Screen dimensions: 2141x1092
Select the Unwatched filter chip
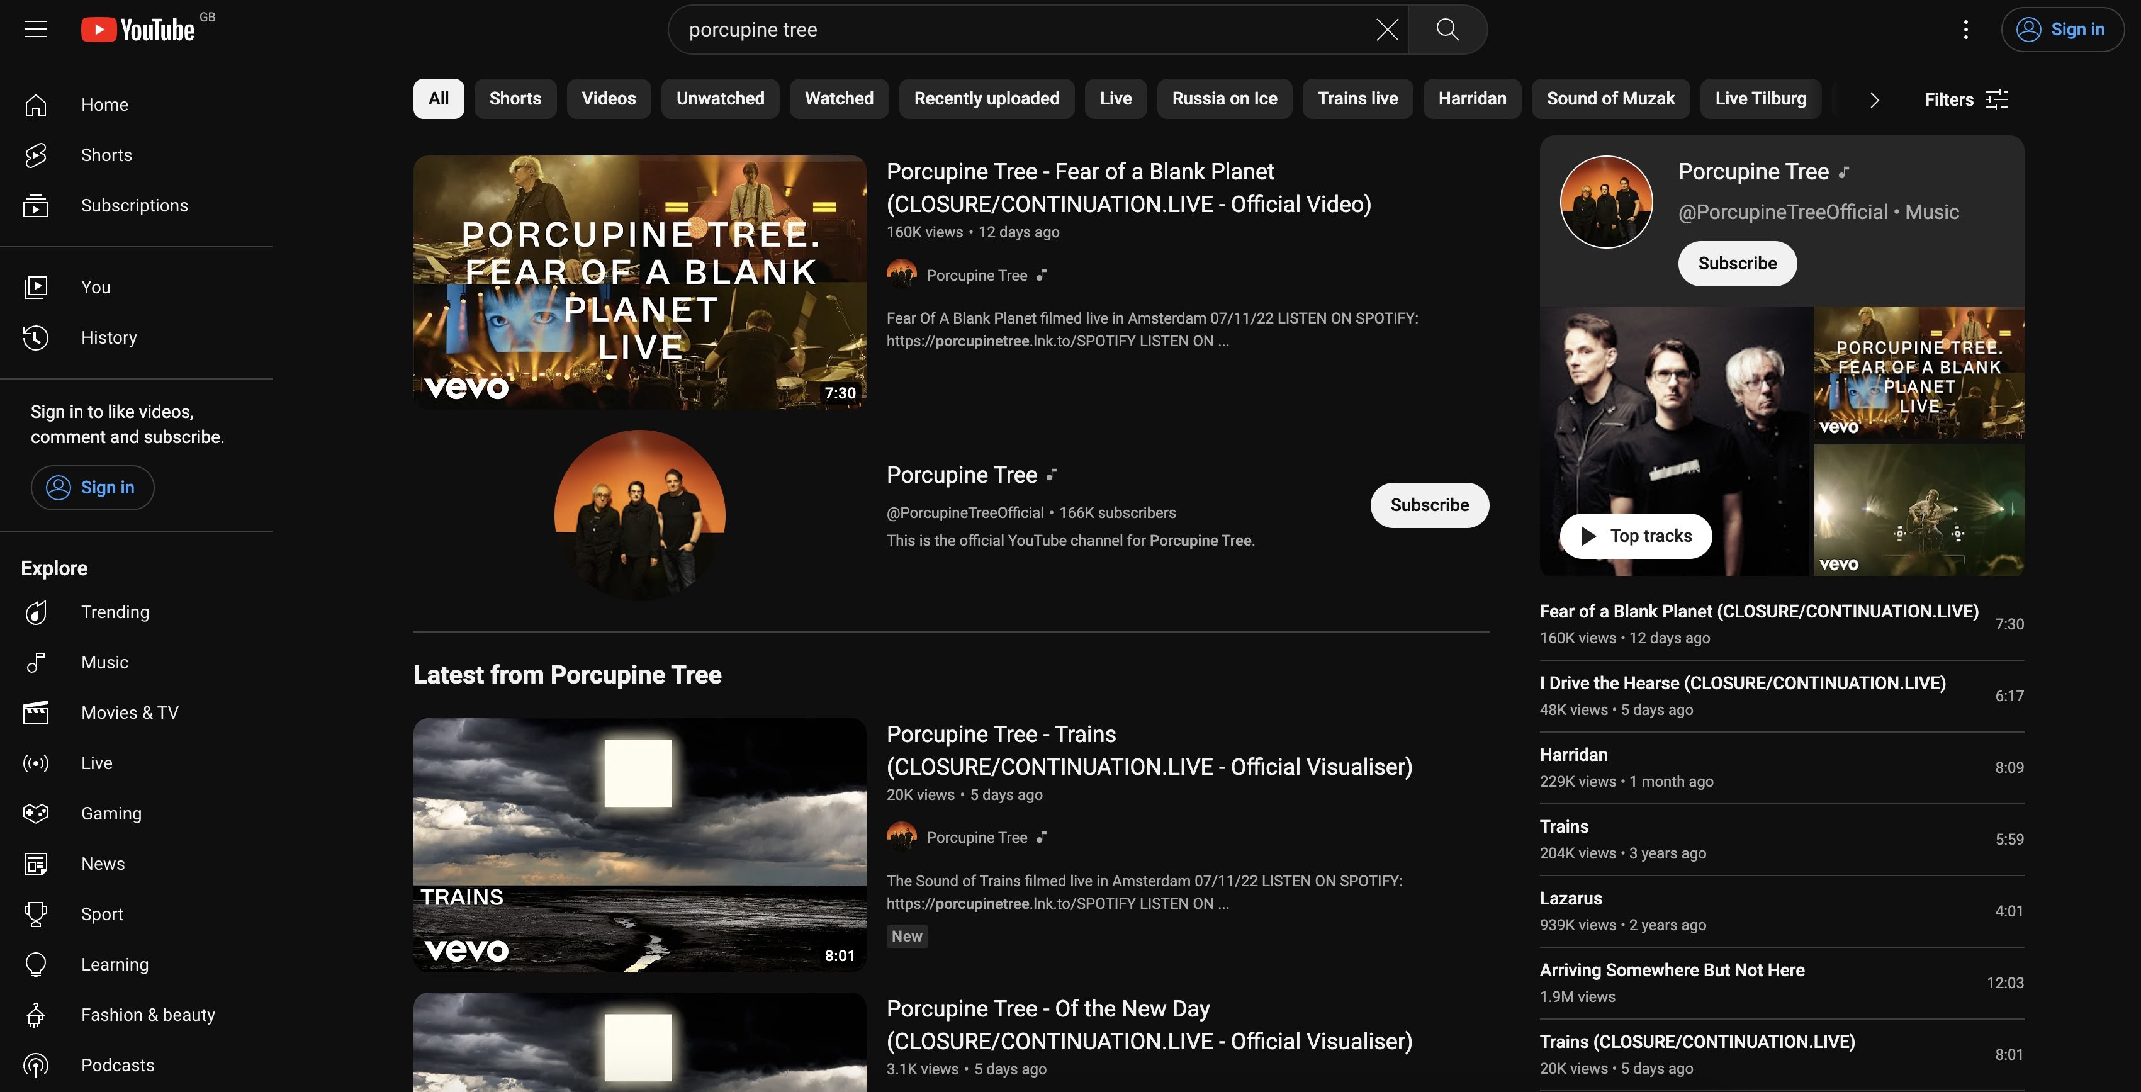pos(720,99)
